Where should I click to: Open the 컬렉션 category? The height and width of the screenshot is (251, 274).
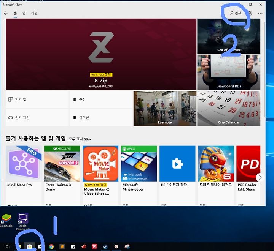click(x=101, y=117)
